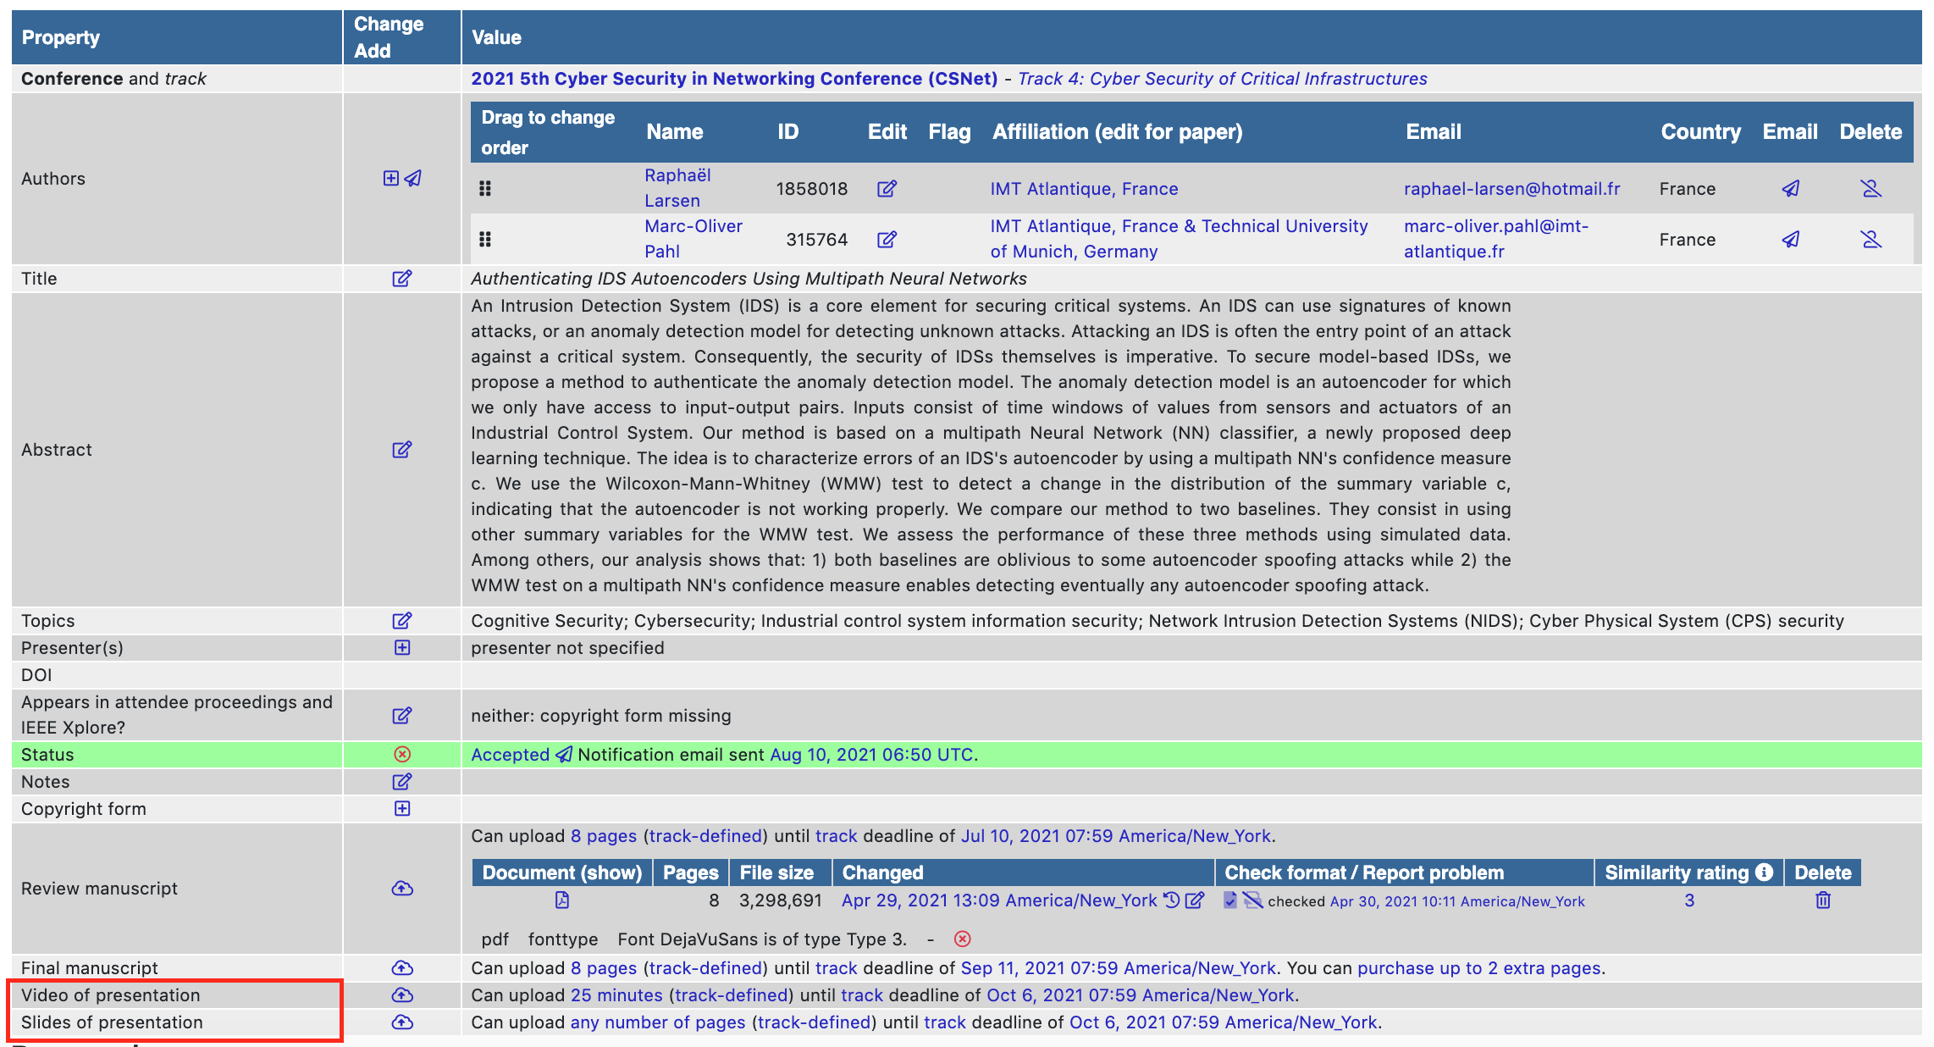This screenshot has width=1934, height=1047.
Task: Send email to Marc-Oliver Pahl via plane icon
Action: (x=1790, y=239)
